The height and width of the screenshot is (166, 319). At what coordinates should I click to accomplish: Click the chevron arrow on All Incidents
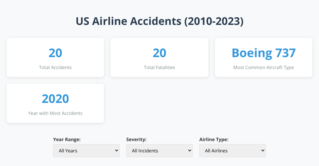pyautogui.click(x=189, y=150)
